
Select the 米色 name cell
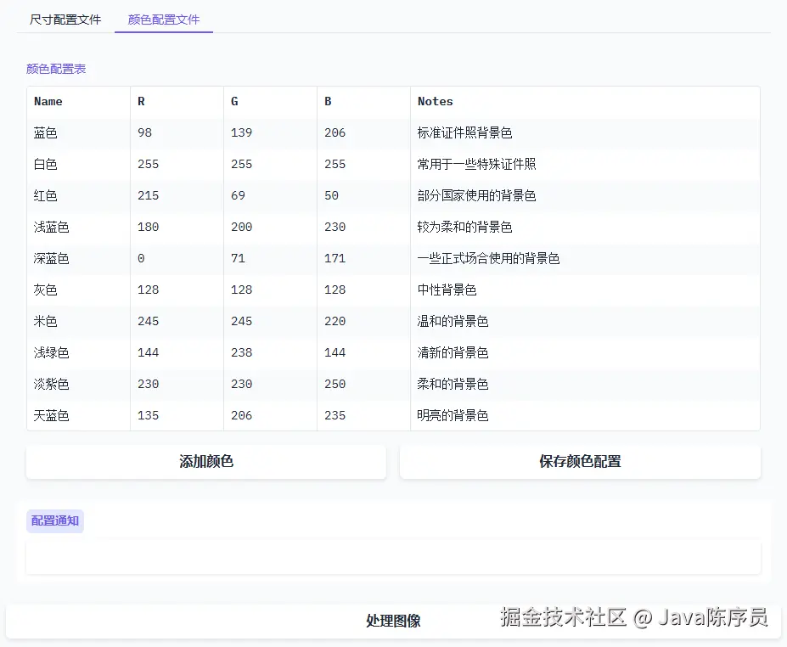[78, 321]
